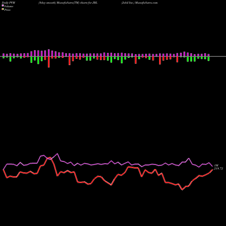
Task: Click the tallest red price bar
Action: coord(49,62)
